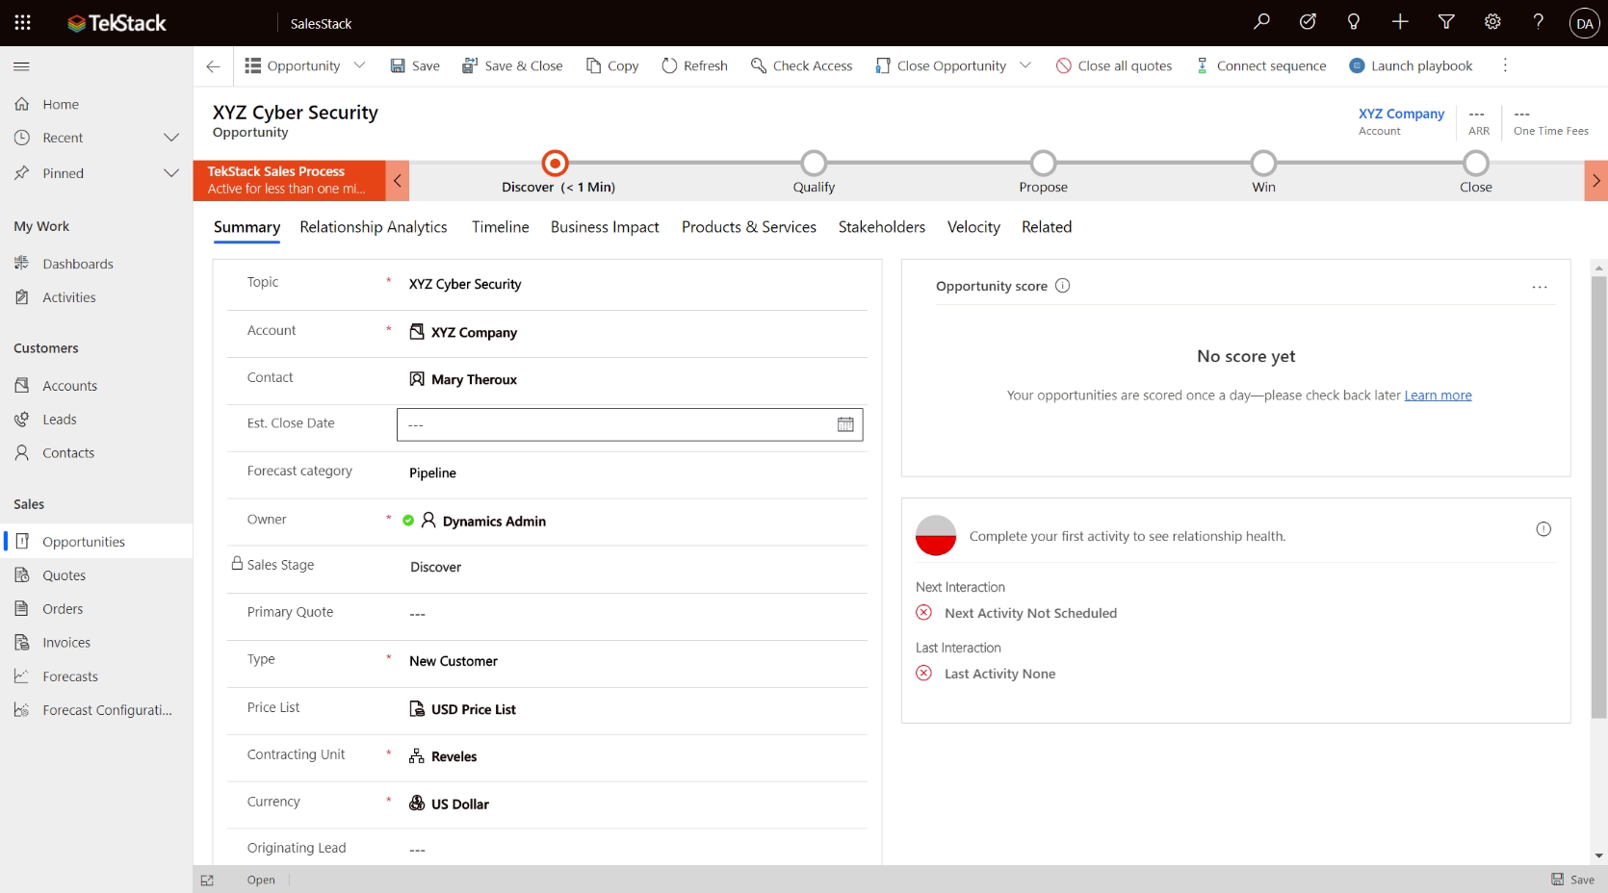Click the Copy command
The height and width of the screenshot is (893, 1608).
[612, 65]
